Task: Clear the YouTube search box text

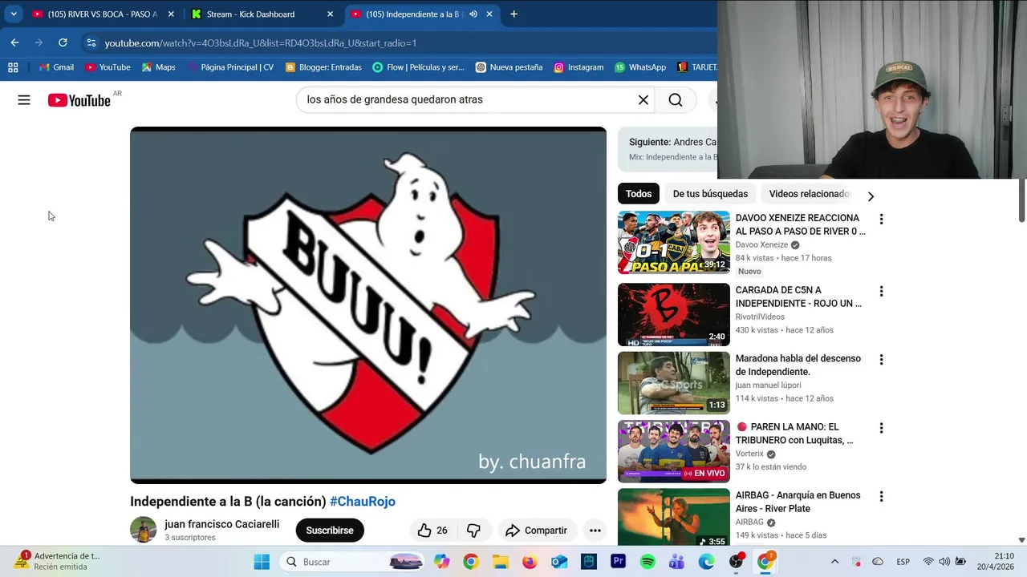Action: [x=643, y=100]
